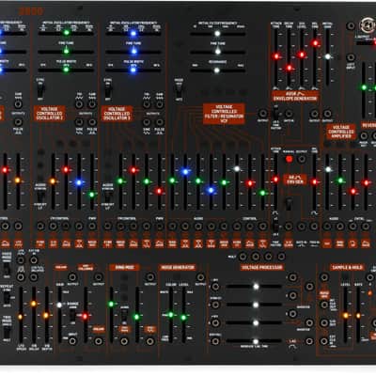Click the ADSR Envelope Generator label
Image resolution: width=376 pixels, height=376 pixels.
(x=295, y=96)
